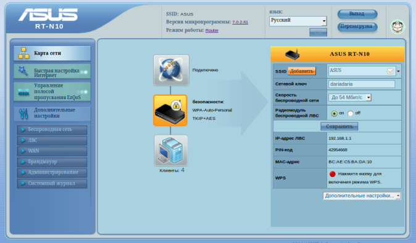This screenshot has width=416, height=243.
Task: Open Карта сети menu item
Action: pyautogui.click(x=52, y=53)
